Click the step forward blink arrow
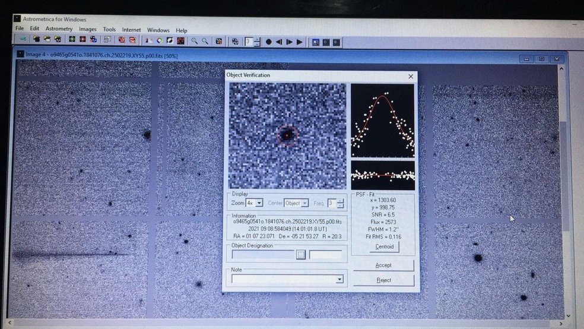 [x=290, y=42]
